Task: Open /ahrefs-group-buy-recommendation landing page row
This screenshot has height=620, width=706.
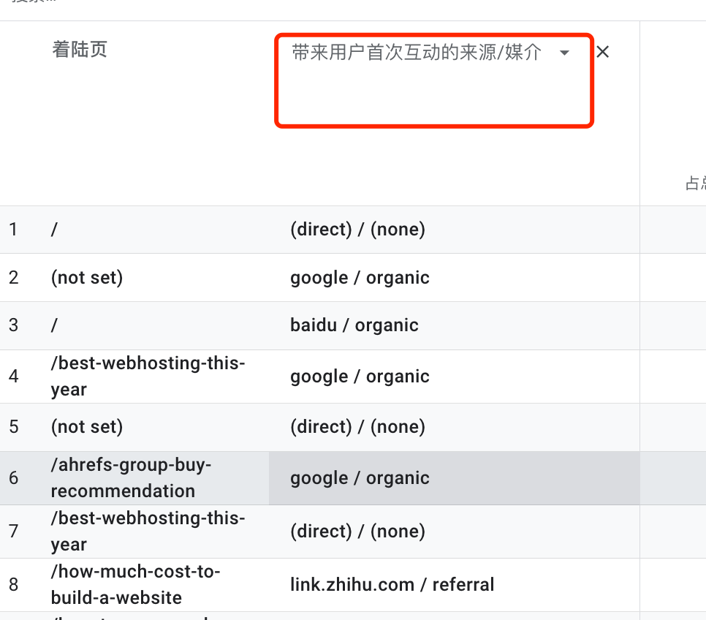Action: (x=131, y=477)
